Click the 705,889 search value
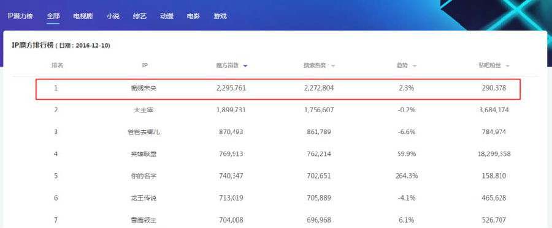Screen dimensions: 552x228 pyautogui.click(x=318, y=198)
